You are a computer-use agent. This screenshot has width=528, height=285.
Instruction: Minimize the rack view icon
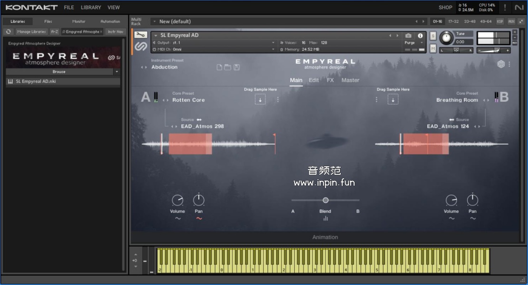(x=521, y=21)
